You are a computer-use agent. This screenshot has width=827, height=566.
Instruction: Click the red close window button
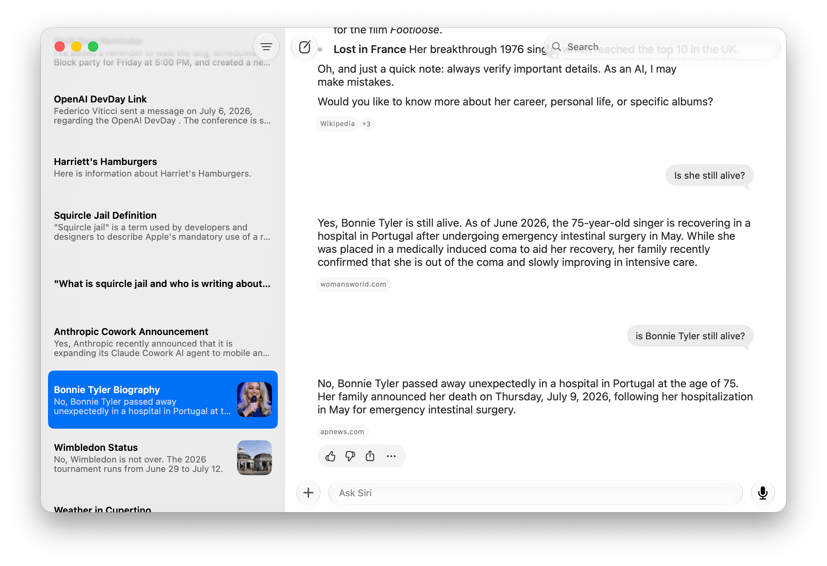click(x=60, y=47)
